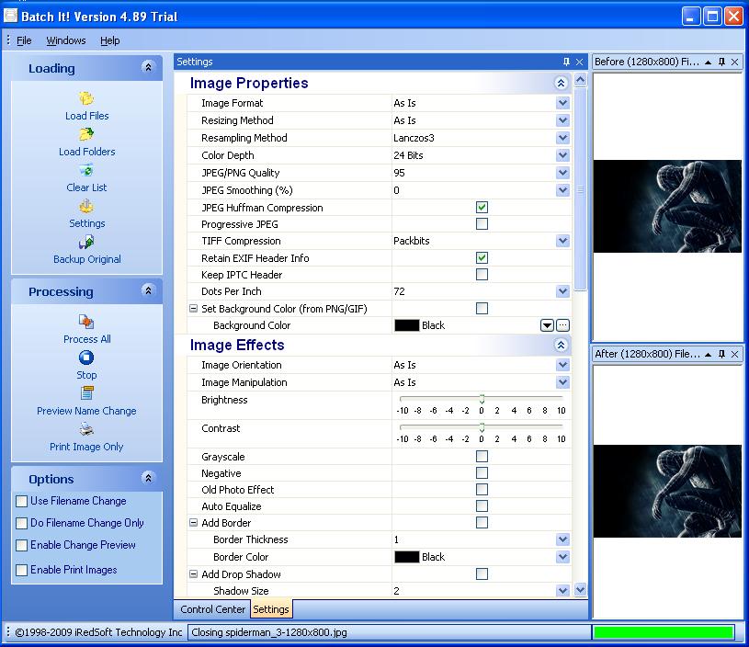Click the Load Files icon

pyautogui.click(x=86, y=98)
